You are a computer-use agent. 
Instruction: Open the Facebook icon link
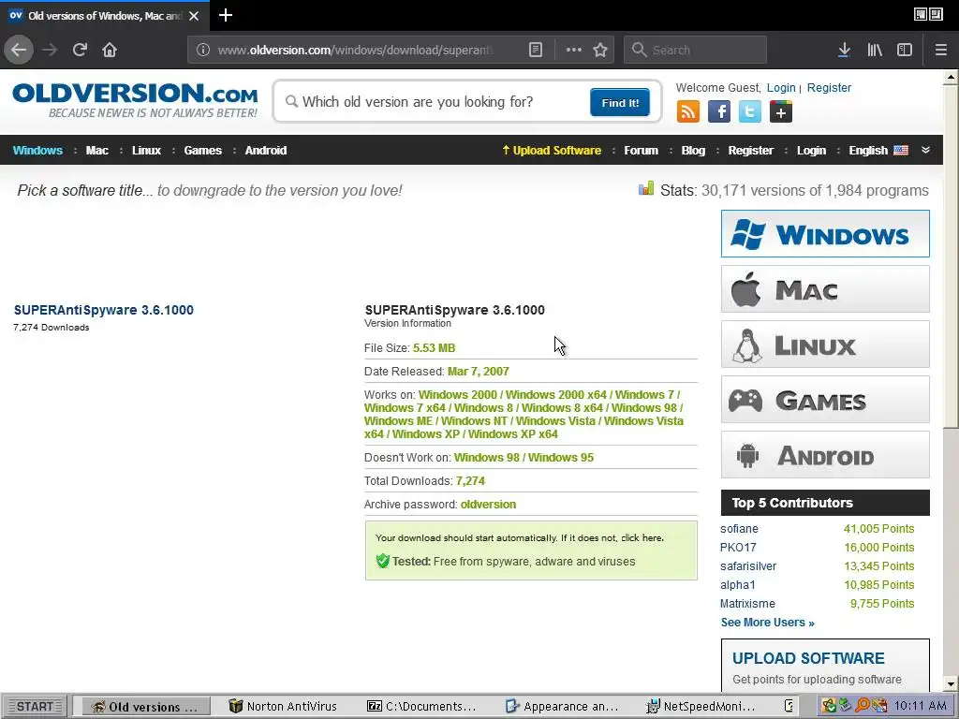tap(719, 112)
